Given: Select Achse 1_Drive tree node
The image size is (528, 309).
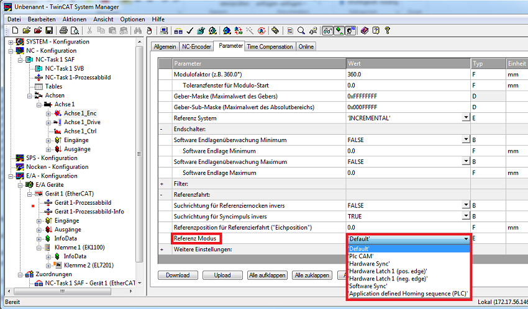Looking at the screenshot, I should [82, 122].
